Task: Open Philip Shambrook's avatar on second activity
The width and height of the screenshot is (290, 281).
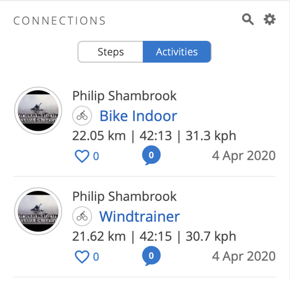Action: pos(38,211)
